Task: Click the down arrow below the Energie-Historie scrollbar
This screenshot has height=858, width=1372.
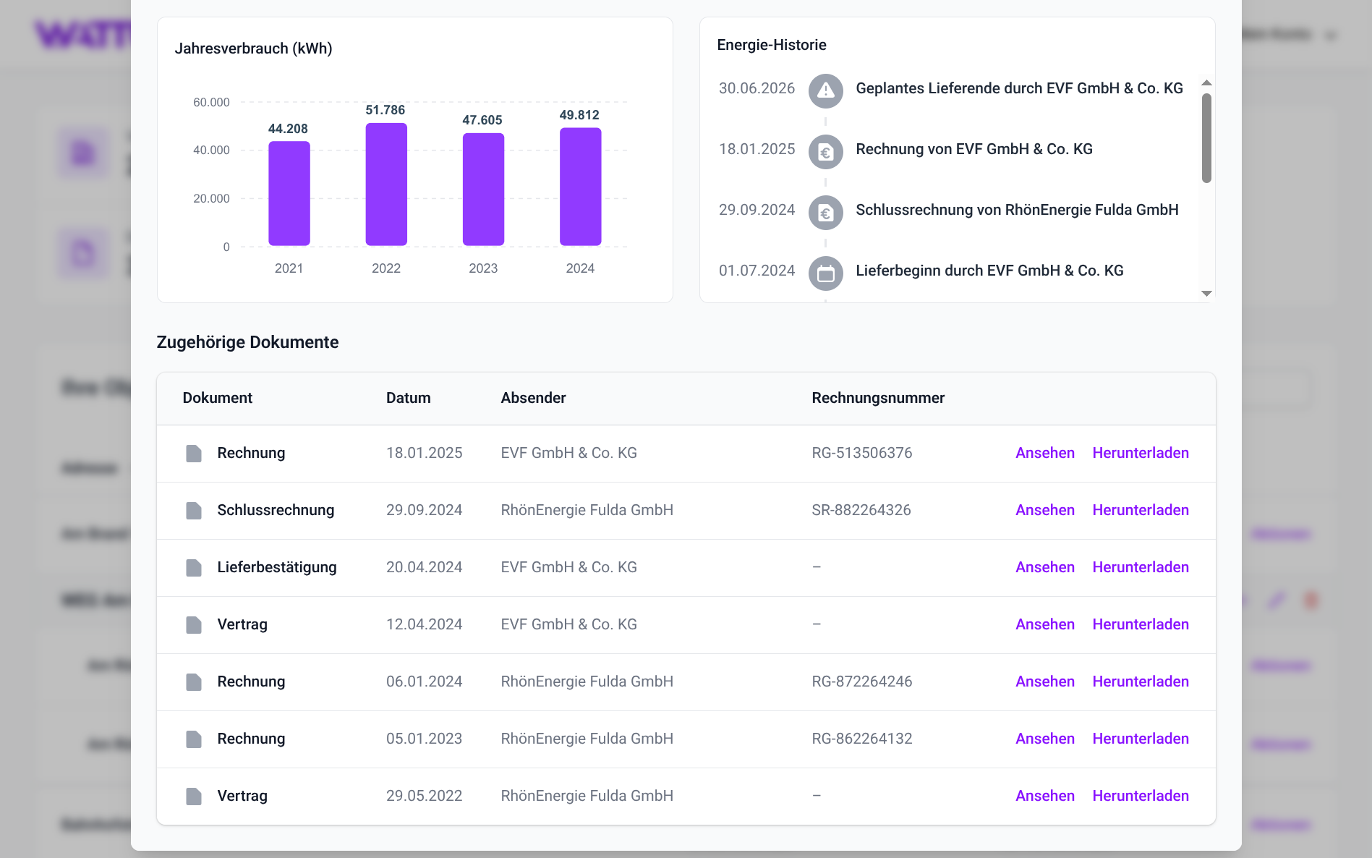Action: (1205, 294)
